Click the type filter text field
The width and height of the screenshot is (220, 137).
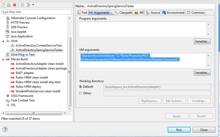coord(37,12)
